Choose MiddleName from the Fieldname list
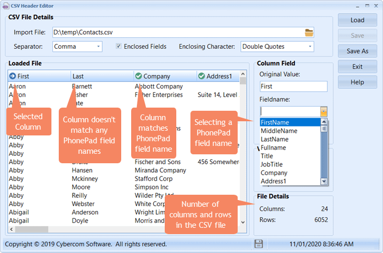The width and height of the screenshot is (383, 253). (x=290, y=131)
